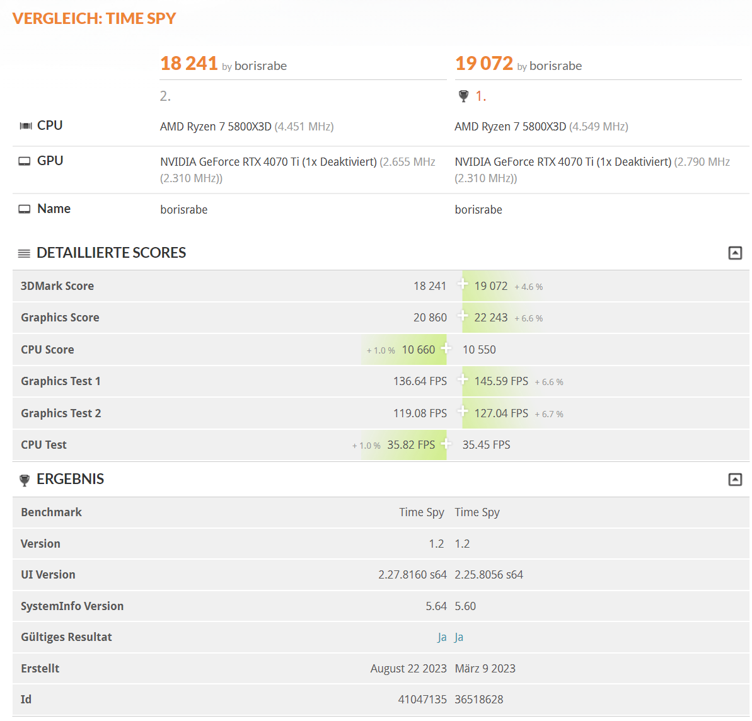Click the 35.45 FPS value
This screenshot has height=721, width=752.
pyautogui.click(x=486, y=445)
